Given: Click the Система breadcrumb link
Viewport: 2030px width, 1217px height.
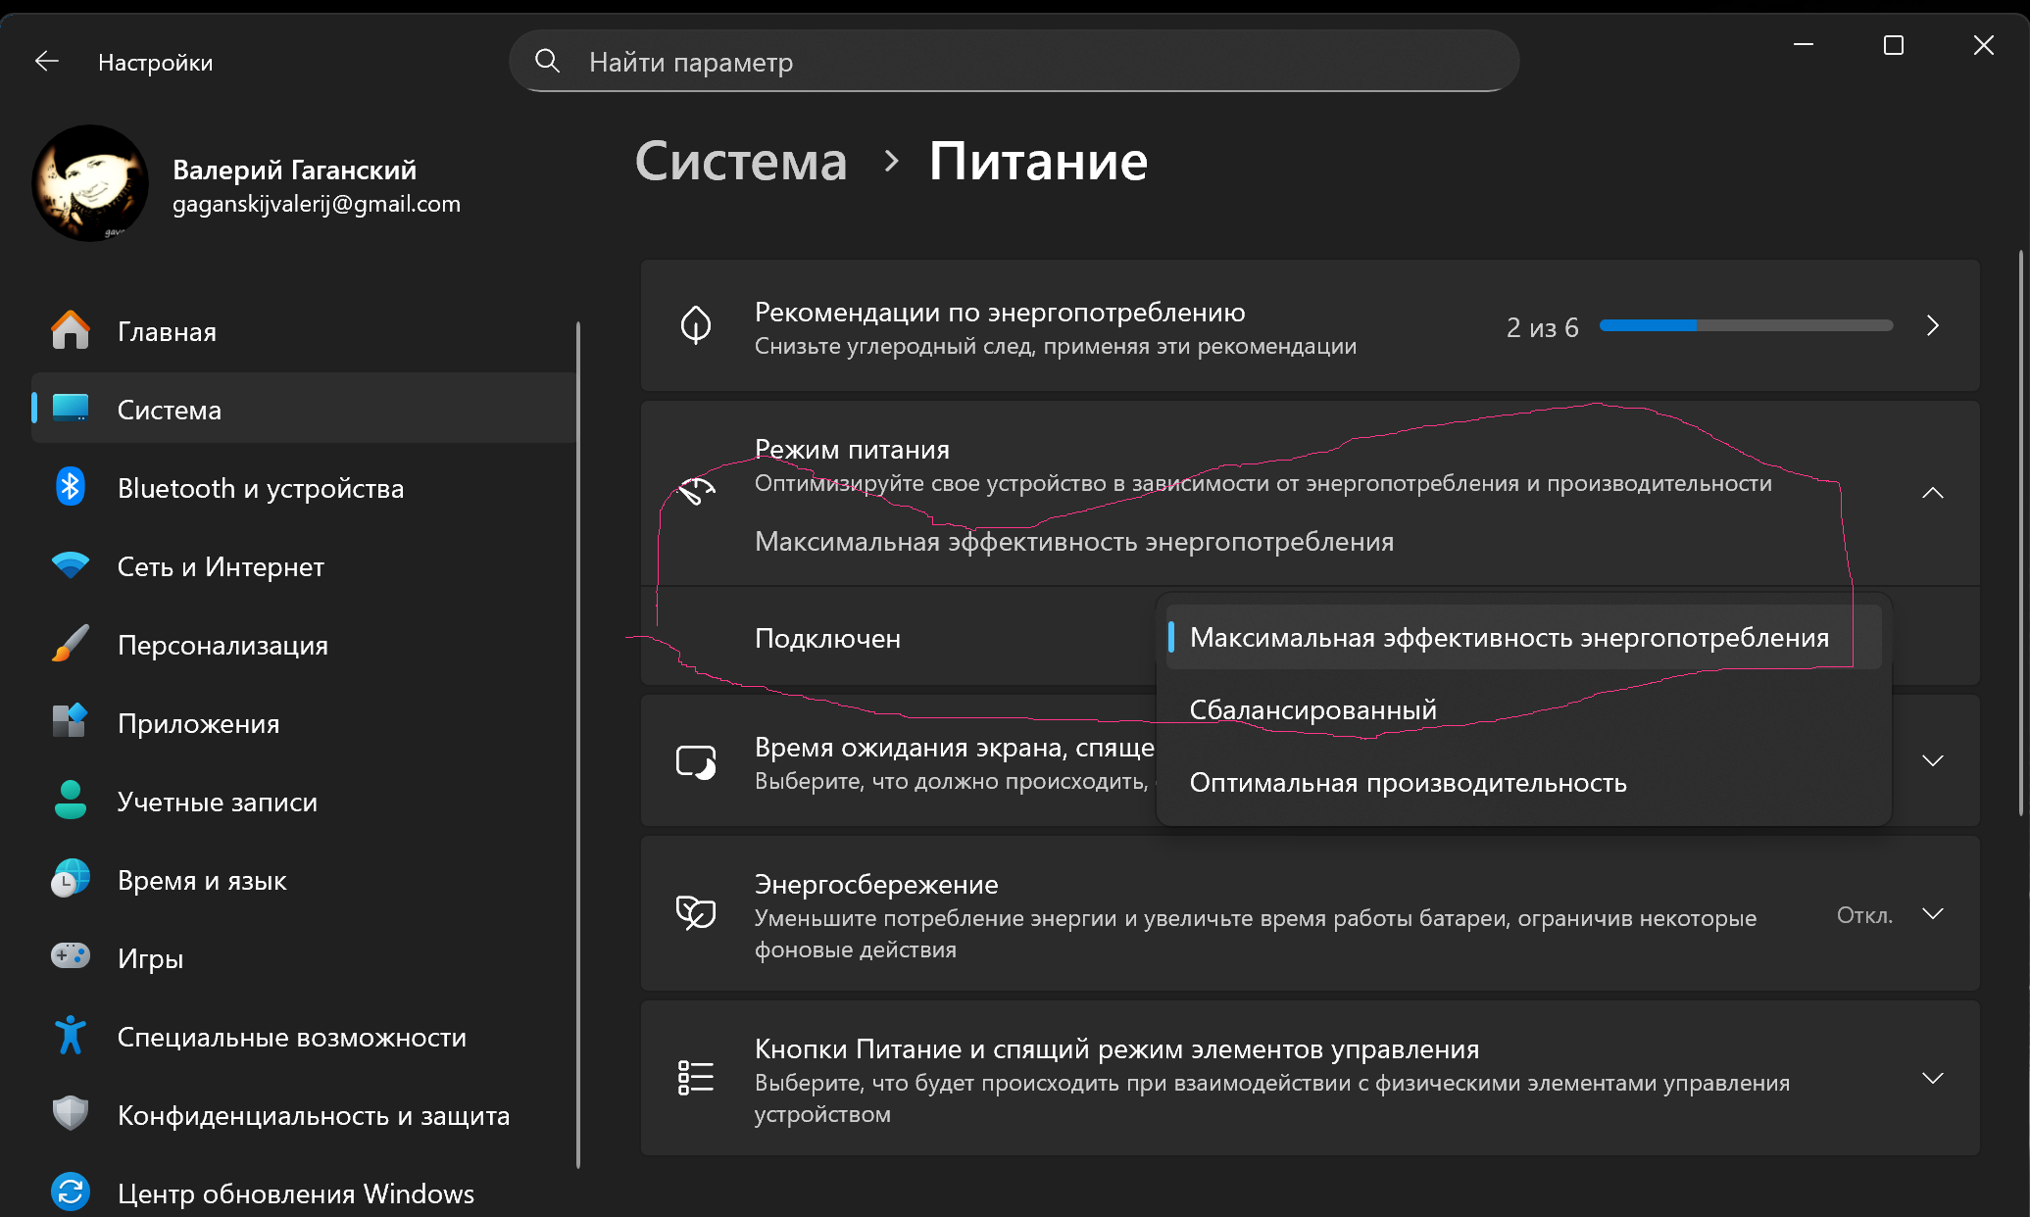Looking at the screenshot, I should (x=741, y=162).
